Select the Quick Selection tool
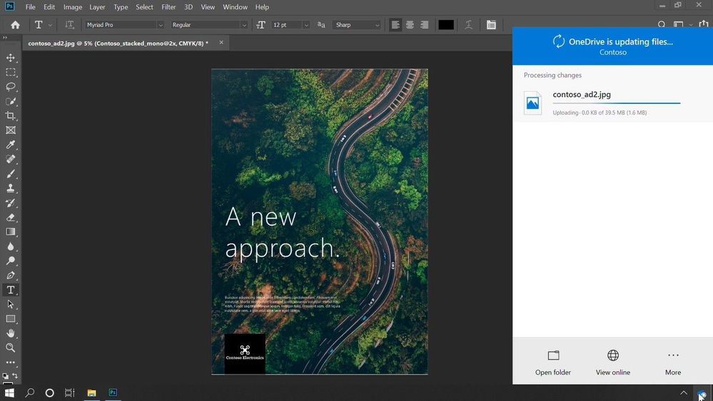 (11, 101)
